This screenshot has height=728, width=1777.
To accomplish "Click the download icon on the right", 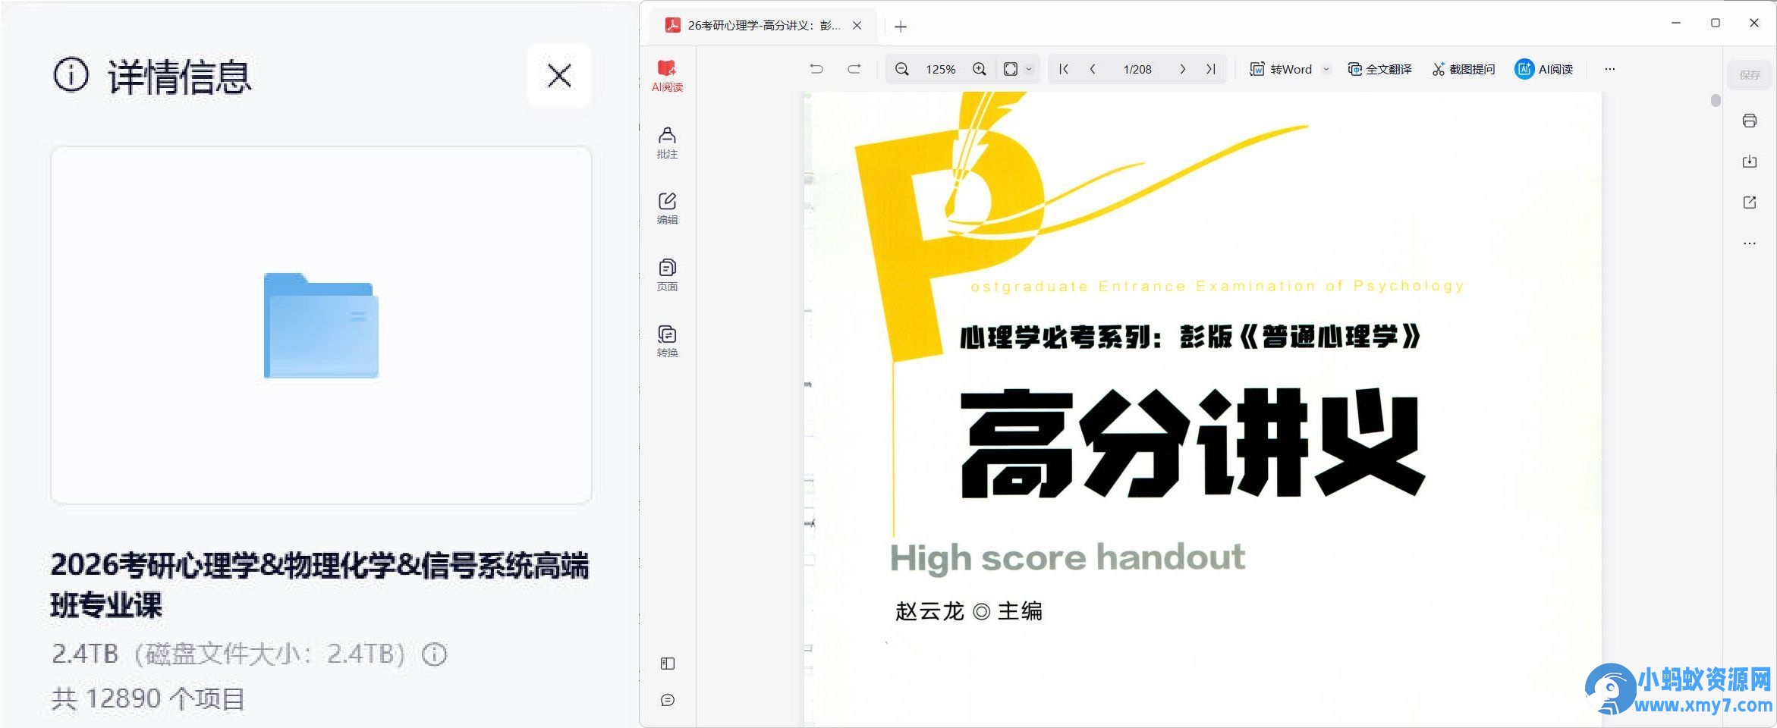I will pos(1749,161).
